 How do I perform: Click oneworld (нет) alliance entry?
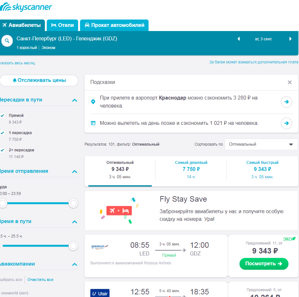tap(14, 293)
